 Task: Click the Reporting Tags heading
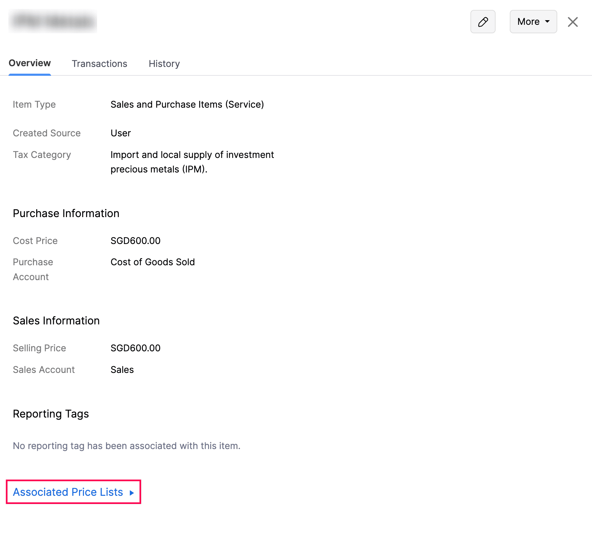(51, 414)
